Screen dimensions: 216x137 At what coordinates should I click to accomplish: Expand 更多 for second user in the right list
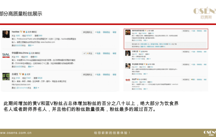149,59
